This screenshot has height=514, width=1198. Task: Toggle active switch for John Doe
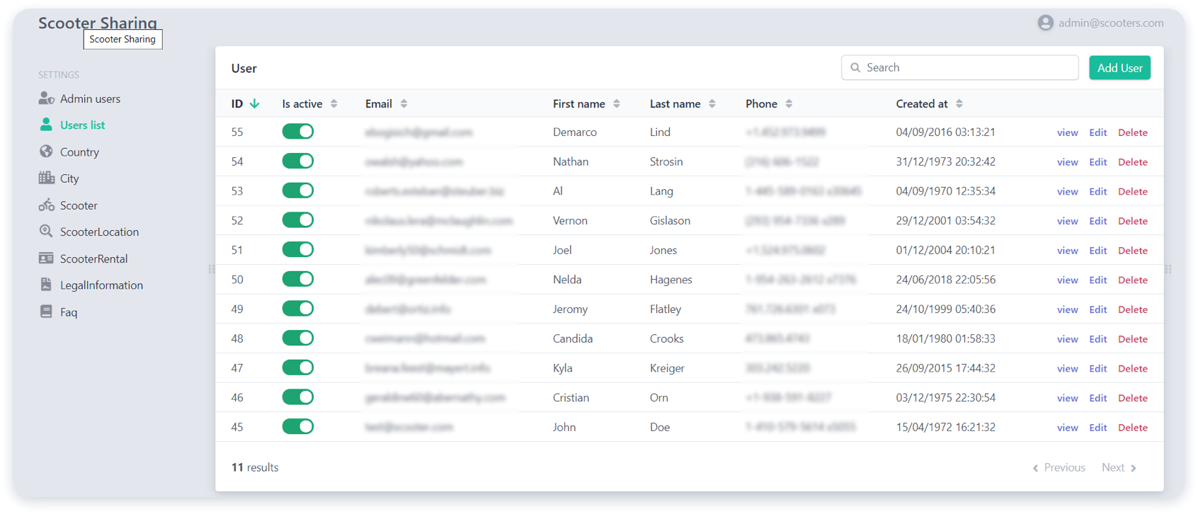point(298,427)
